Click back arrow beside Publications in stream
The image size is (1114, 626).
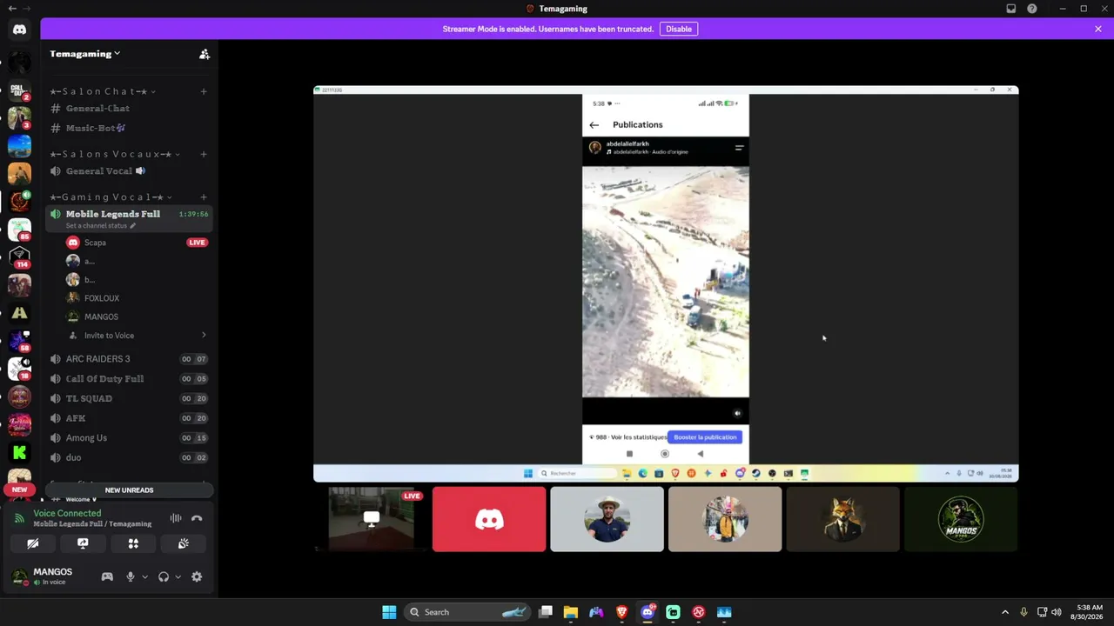594,125
